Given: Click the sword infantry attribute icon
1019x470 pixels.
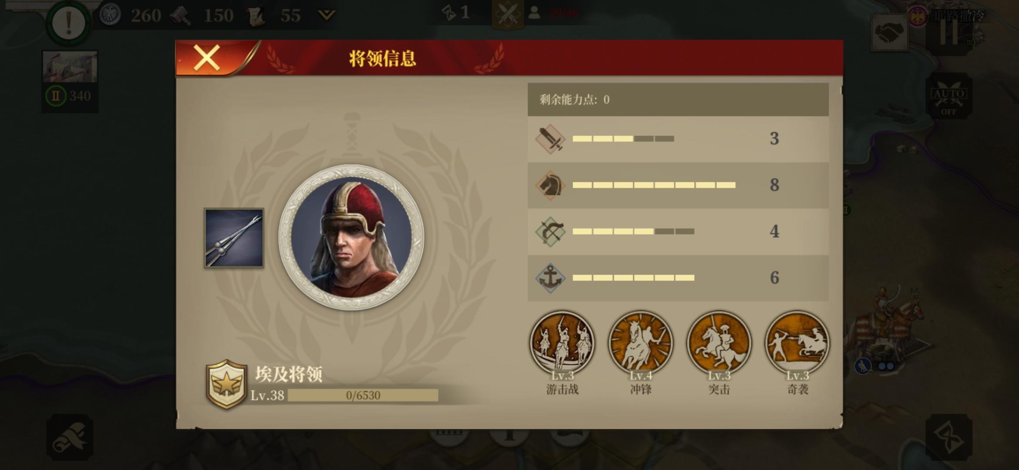Looking at the screenshot, I should point(550,139).
